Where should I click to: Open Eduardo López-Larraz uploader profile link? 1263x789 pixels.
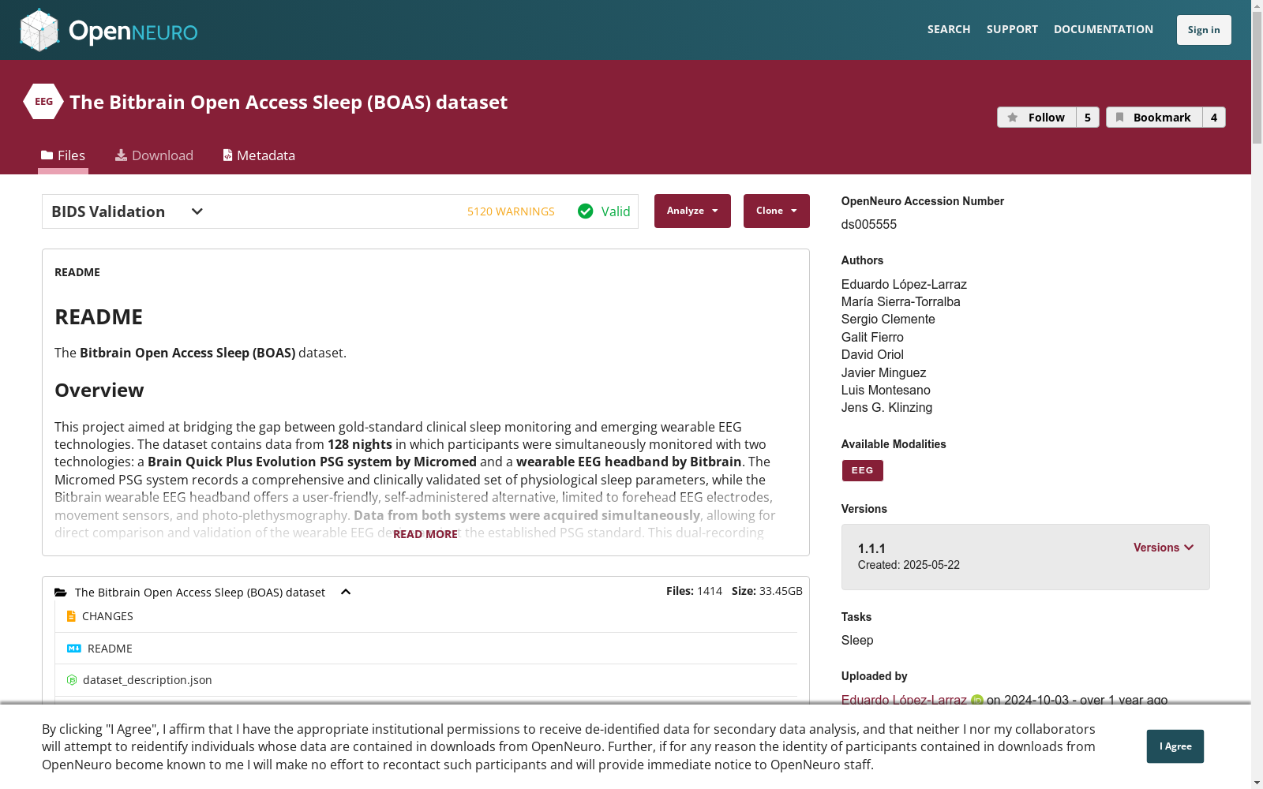904,700
